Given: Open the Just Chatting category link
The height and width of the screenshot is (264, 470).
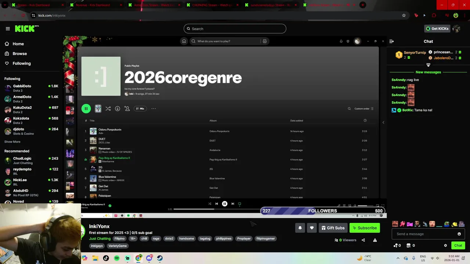Looking at the screenshot, I should tap(100, 239).
